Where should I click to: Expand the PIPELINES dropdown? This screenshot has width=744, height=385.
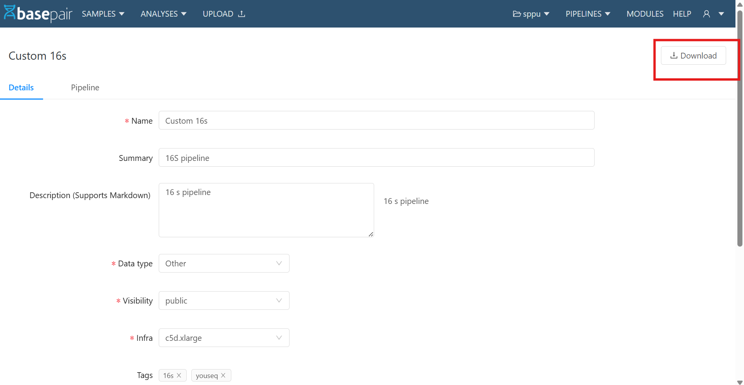click(x=588, y=14)
